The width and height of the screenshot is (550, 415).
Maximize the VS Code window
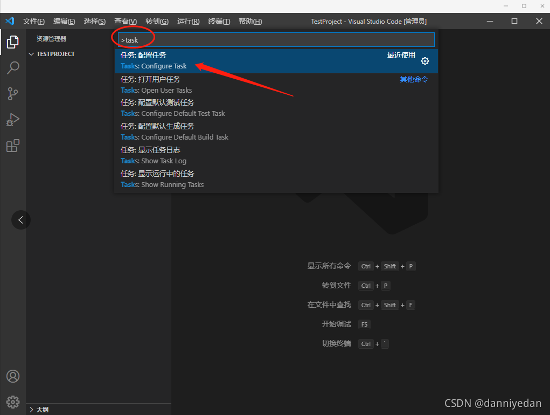tap(514, 21)
